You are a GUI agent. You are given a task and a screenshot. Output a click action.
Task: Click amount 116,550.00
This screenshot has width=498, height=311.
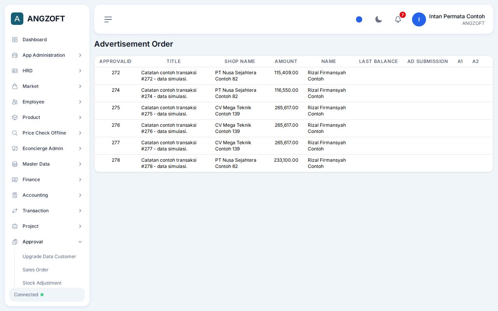click(286, 90)
